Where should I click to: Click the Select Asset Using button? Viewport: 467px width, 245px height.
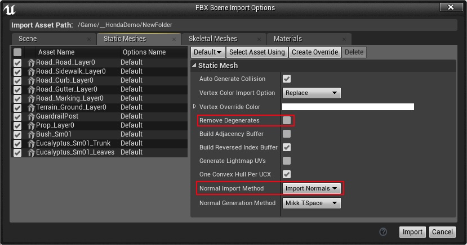(257, 52)
